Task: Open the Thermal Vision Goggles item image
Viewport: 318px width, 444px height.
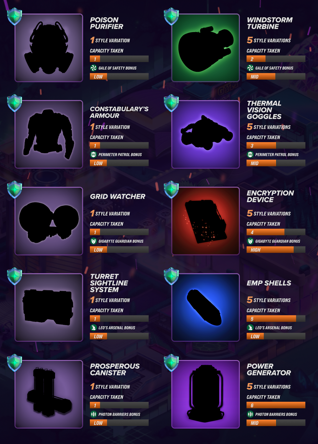Action: (205, 134)
